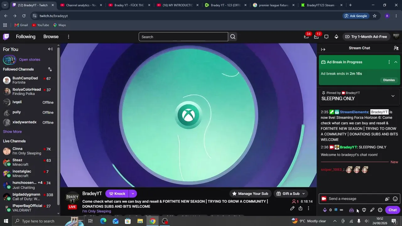402x226 pixels.
Task: Open three-dot menu below the viewer count
Action: coord(309,208)
